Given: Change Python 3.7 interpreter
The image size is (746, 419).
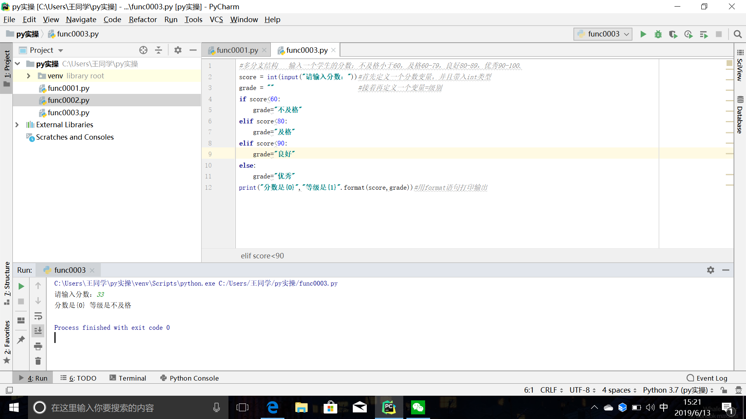Looking at the screenshot, I should click(678, 390).
